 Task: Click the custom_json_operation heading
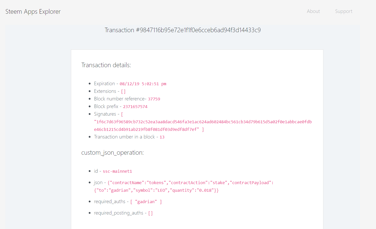(112, 153)
